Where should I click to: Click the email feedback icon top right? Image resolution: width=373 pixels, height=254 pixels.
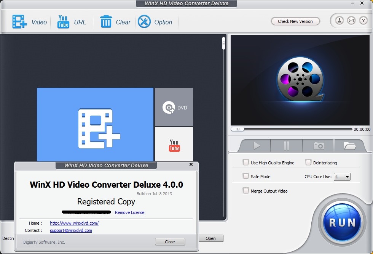click(x=352, y=21)
